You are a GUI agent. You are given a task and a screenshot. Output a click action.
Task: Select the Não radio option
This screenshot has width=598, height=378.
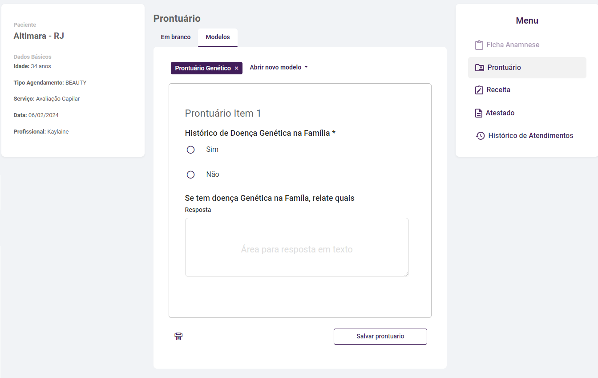click(191, 175)
